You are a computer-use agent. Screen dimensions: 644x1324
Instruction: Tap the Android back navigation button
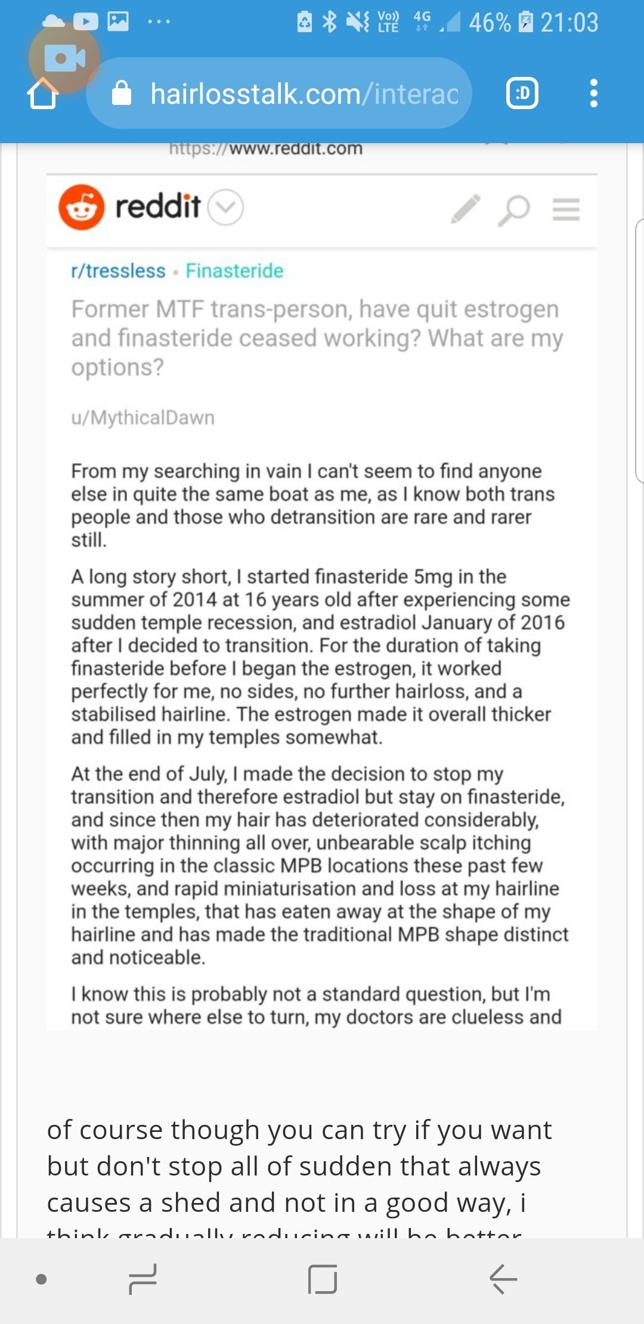click(503, 1279)
